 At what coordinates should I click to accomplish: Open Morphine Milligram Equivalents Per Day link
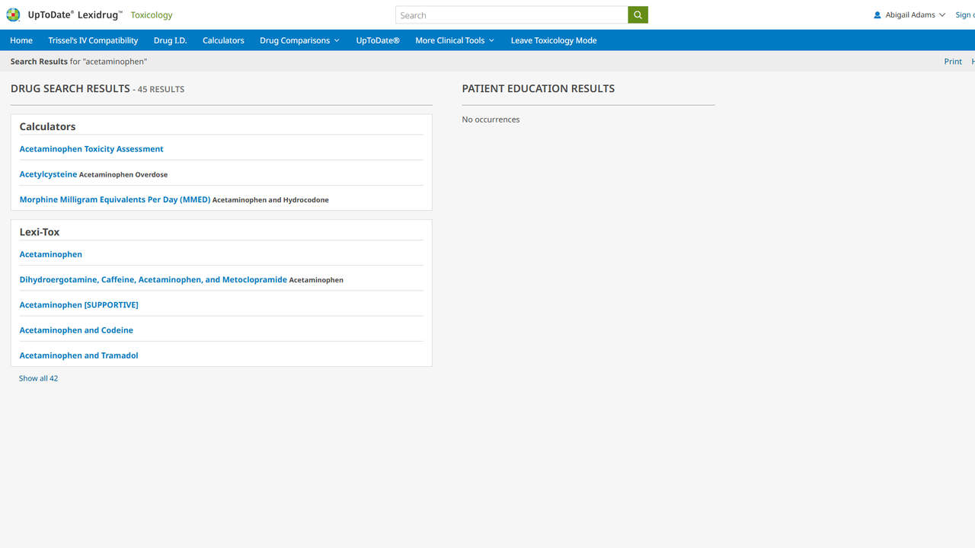pyautogui.click(x=114, y=199)
